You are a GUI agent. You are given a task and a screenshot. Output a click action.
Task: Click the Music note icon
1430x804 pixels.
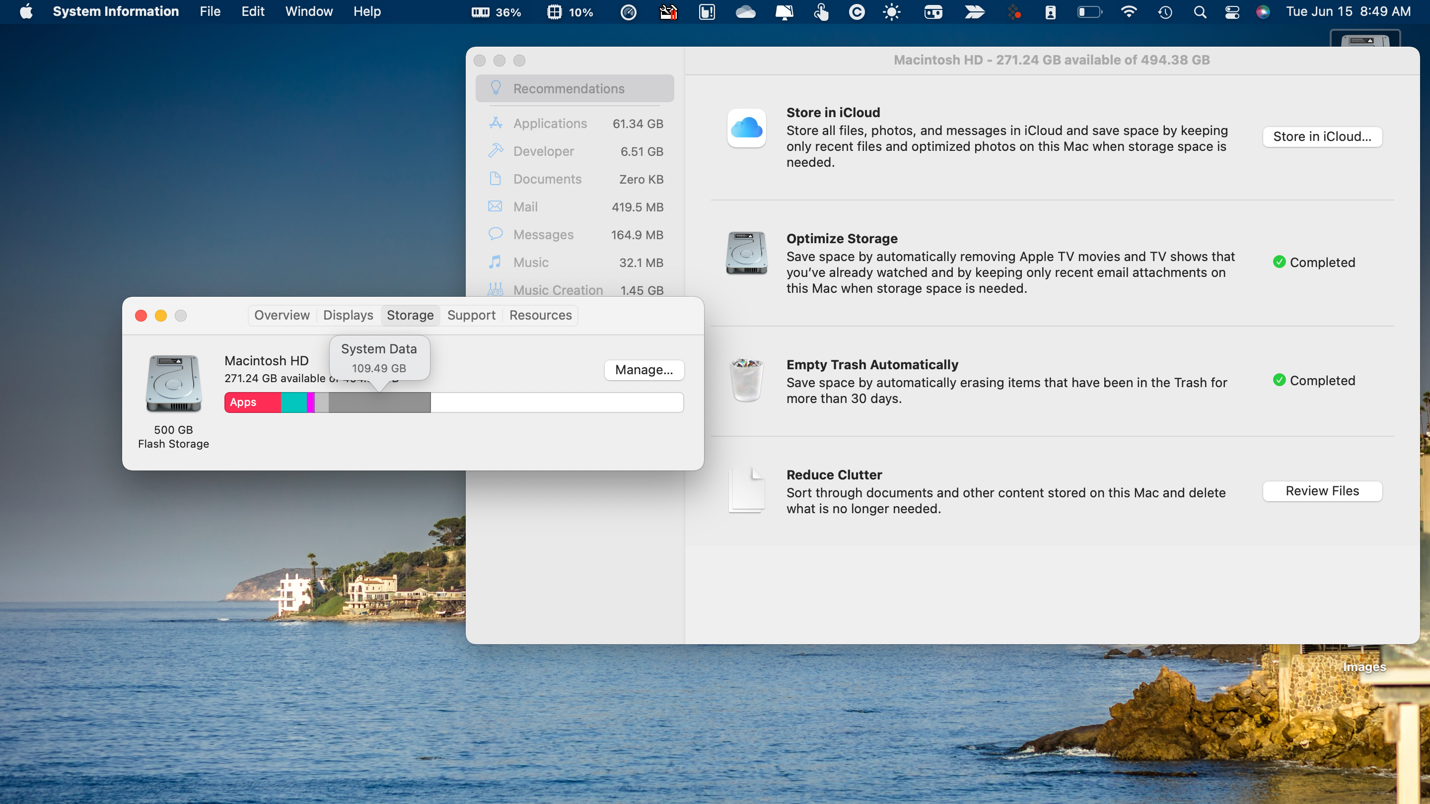[495, 262]
